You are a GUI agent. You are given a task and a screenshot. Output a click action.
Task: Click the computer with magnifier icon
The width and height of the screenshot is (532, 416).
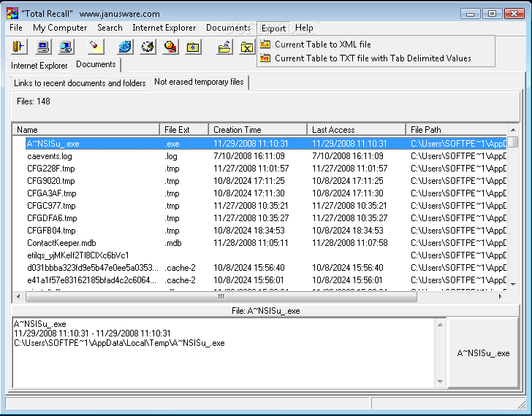coord(66,47)
